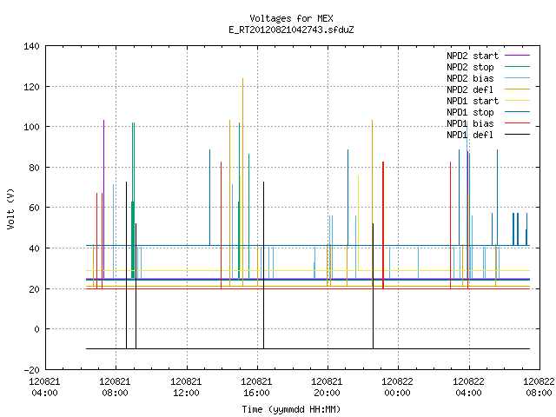This screenshot has width=556, height=417.
Task: Click the yellow NPD1 start legend line
Action: (x=517, y=101)
